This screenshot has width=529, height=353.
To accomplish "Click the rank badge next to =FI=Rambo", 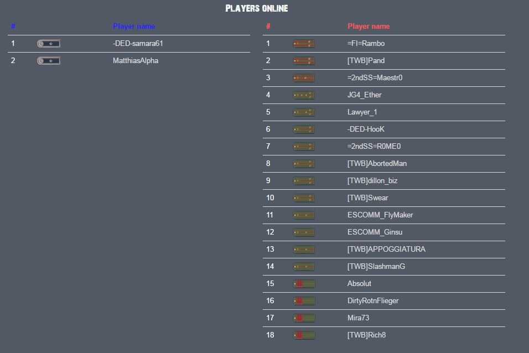I will point(304,44).
